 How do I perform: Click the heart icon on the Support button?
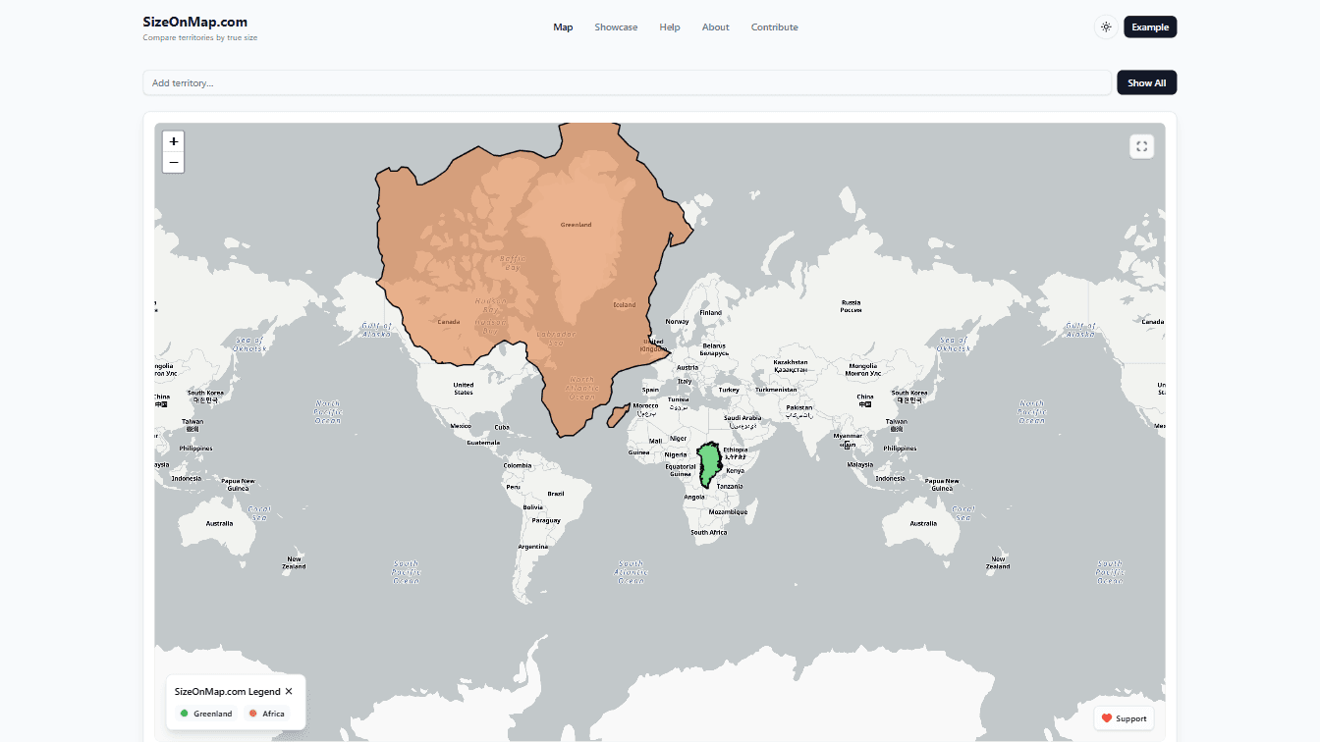pos(1108,717)
